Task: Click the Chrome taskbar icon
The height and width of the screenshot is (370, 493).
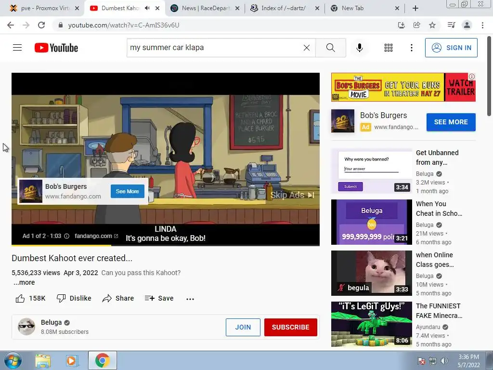Action: point(102,360)
